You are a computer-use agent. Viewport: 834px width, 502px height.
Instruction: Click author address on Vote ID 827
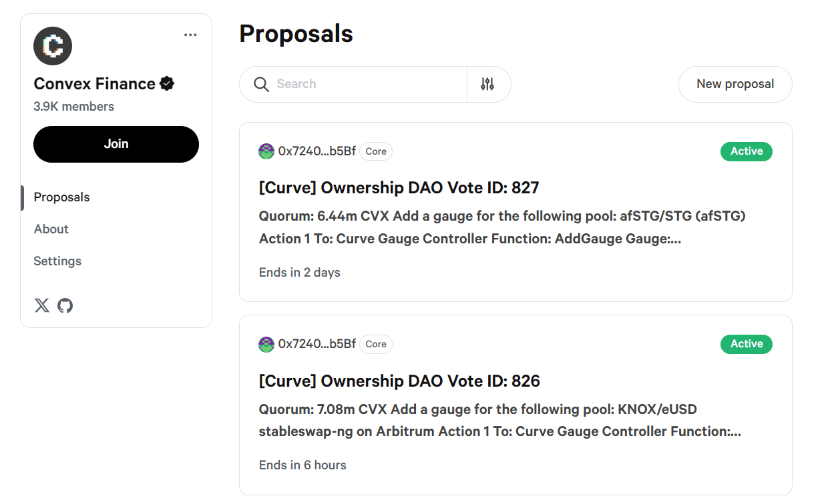(317, 151)
